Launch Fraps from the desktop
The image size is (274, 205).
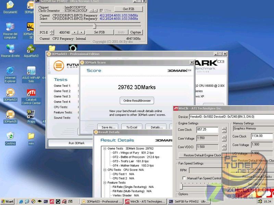[31, 117]
